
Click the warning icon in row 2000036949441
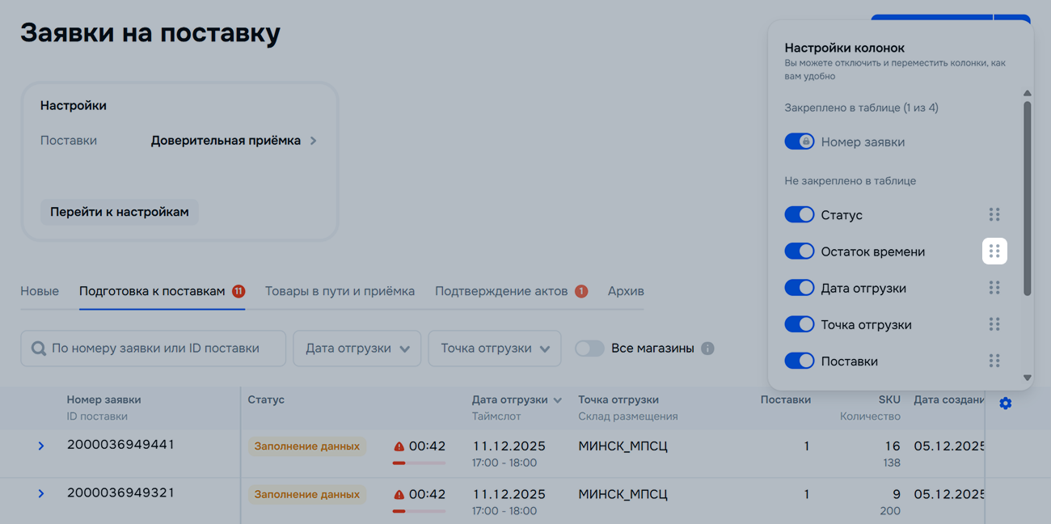pyautogui.click(x=399, y=446)
